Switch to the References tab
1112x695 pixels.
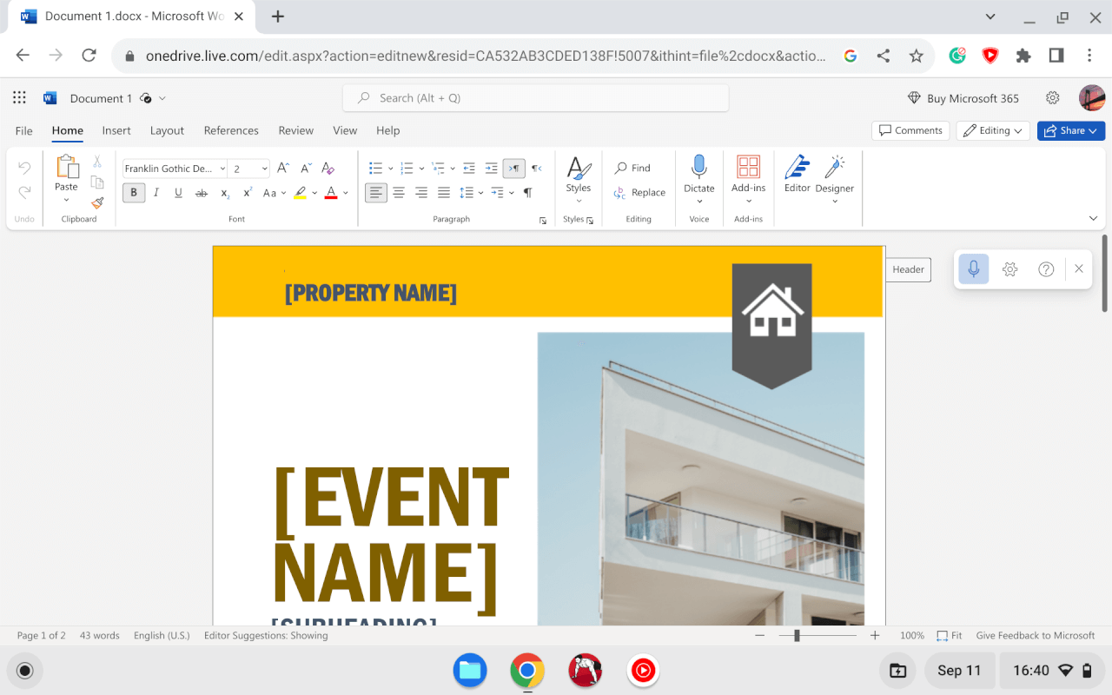pyautogui.click(x=231, y=130)
